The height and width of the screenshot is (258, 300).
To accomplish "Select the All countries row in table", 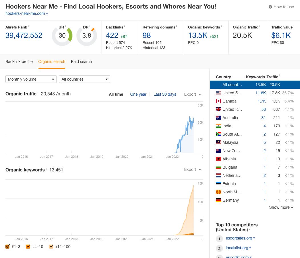I will [x=255, y=85].
